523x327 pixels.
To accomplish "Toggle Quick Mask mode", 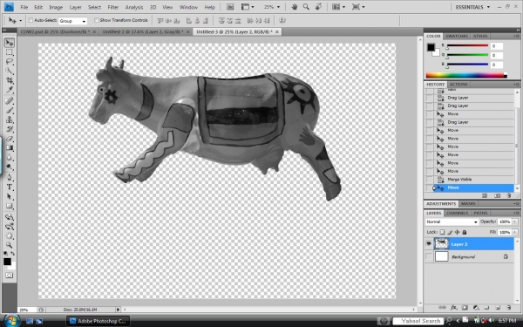I will click(10, 276).
